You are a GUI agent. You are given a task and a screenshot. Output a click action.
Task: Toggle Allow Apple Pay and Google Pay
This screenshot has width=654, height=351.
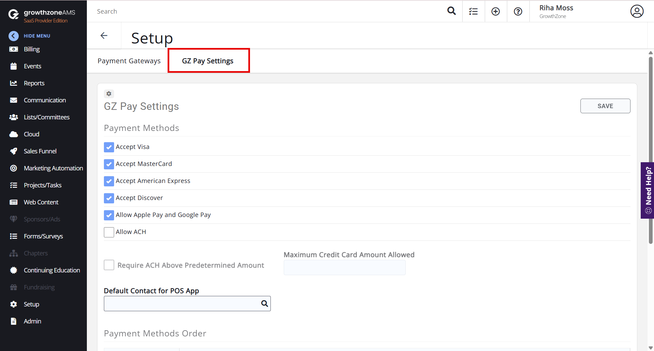click(x=109, y=215)
